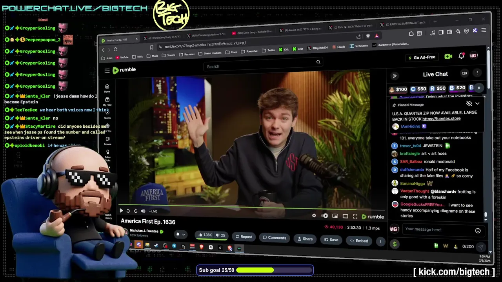
Task: Open more video options three dots
Action: point(380,242)
